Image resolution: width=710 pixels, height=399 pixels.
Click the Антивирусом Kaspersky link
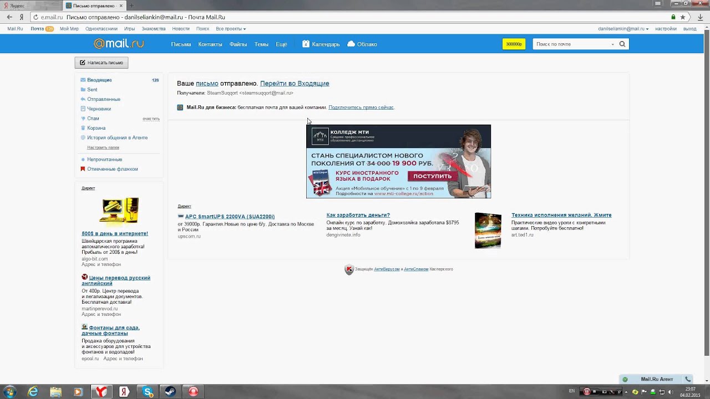[387, 269]
